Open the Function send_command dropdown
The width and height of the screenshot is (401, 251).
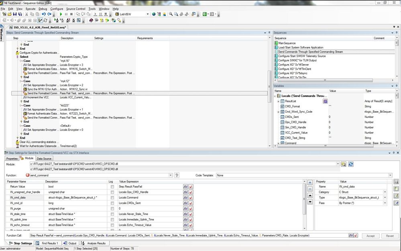170,175
